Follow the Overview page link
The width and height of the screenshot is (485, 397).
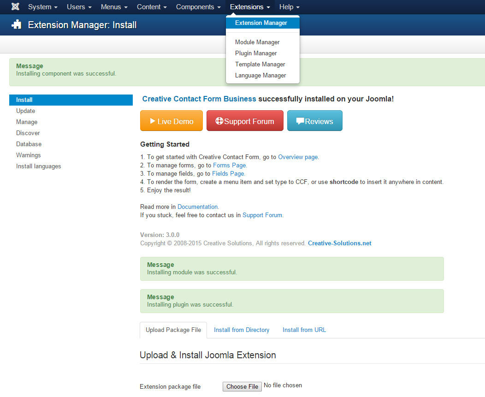coord(298,157)
